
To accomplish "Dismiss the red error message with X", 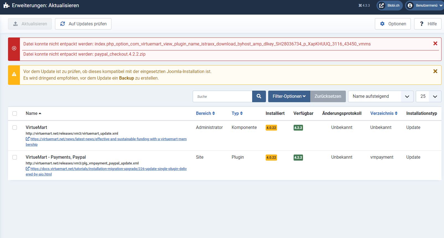I will tap(435, 44).
